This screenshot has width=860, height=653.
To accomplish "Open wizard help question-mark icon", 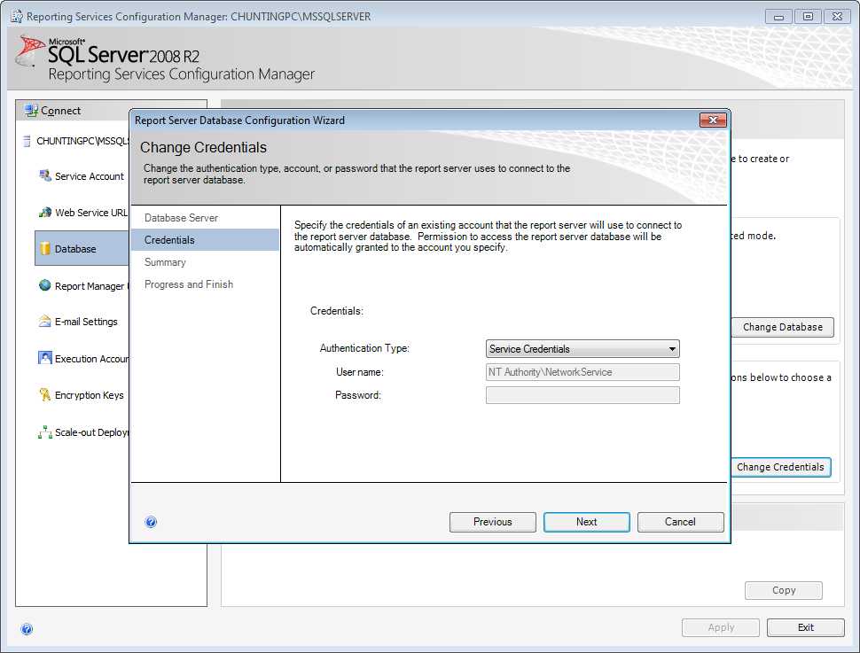I will tap(151, 522).
